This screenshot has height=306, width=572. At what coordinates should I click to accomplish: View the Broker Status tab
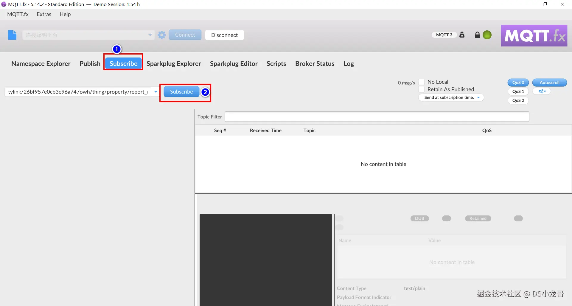315,63
